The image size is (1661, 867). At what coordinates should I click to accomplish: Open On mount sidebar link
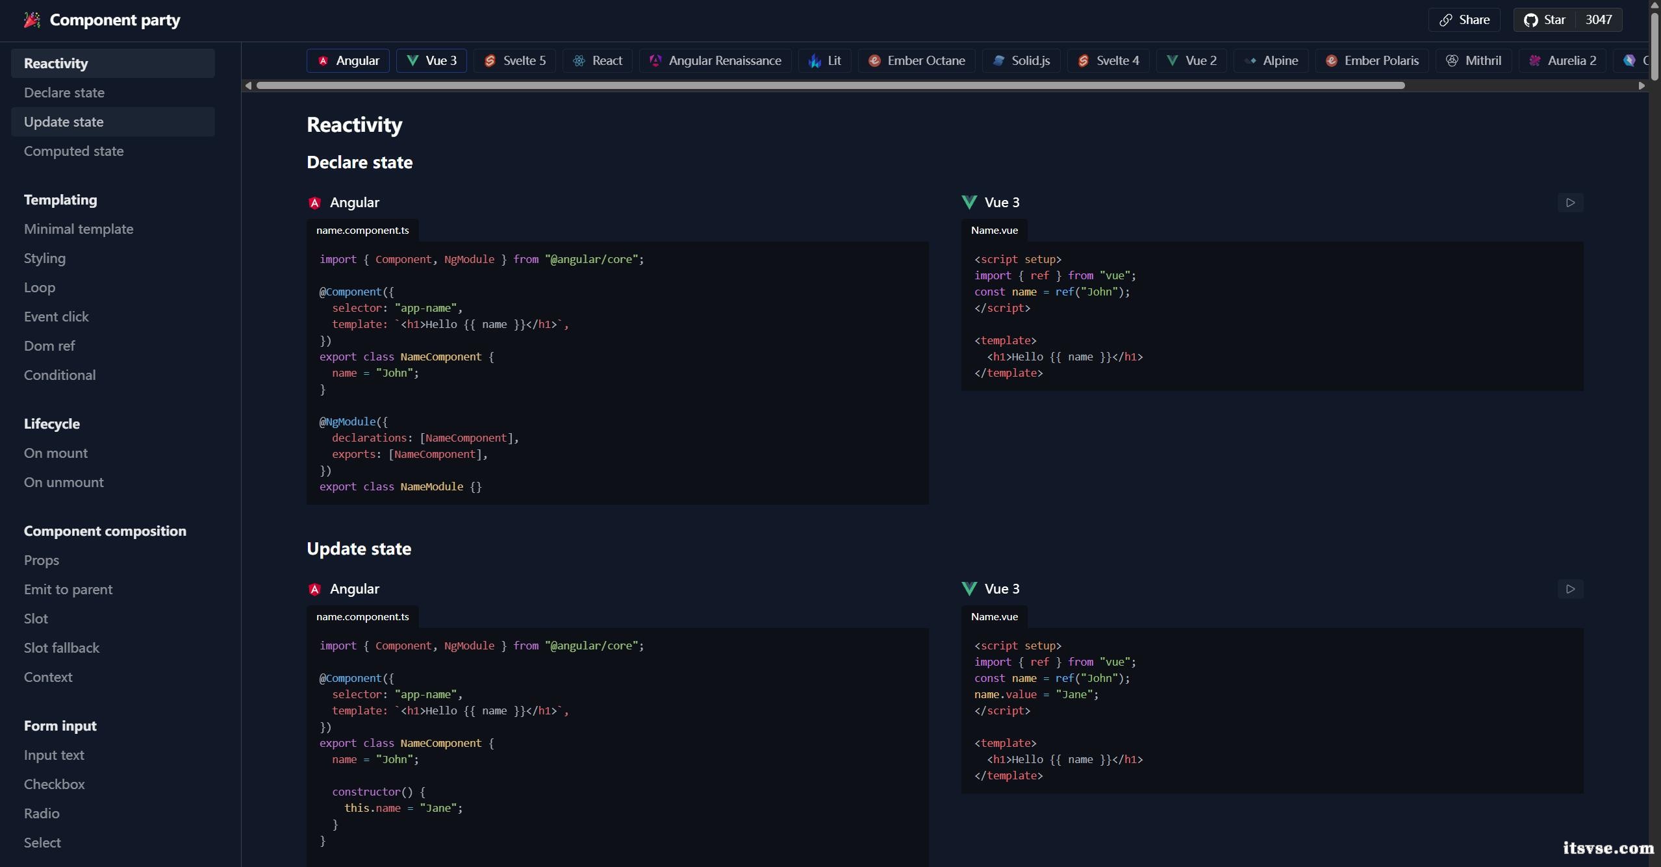point(56,453)
